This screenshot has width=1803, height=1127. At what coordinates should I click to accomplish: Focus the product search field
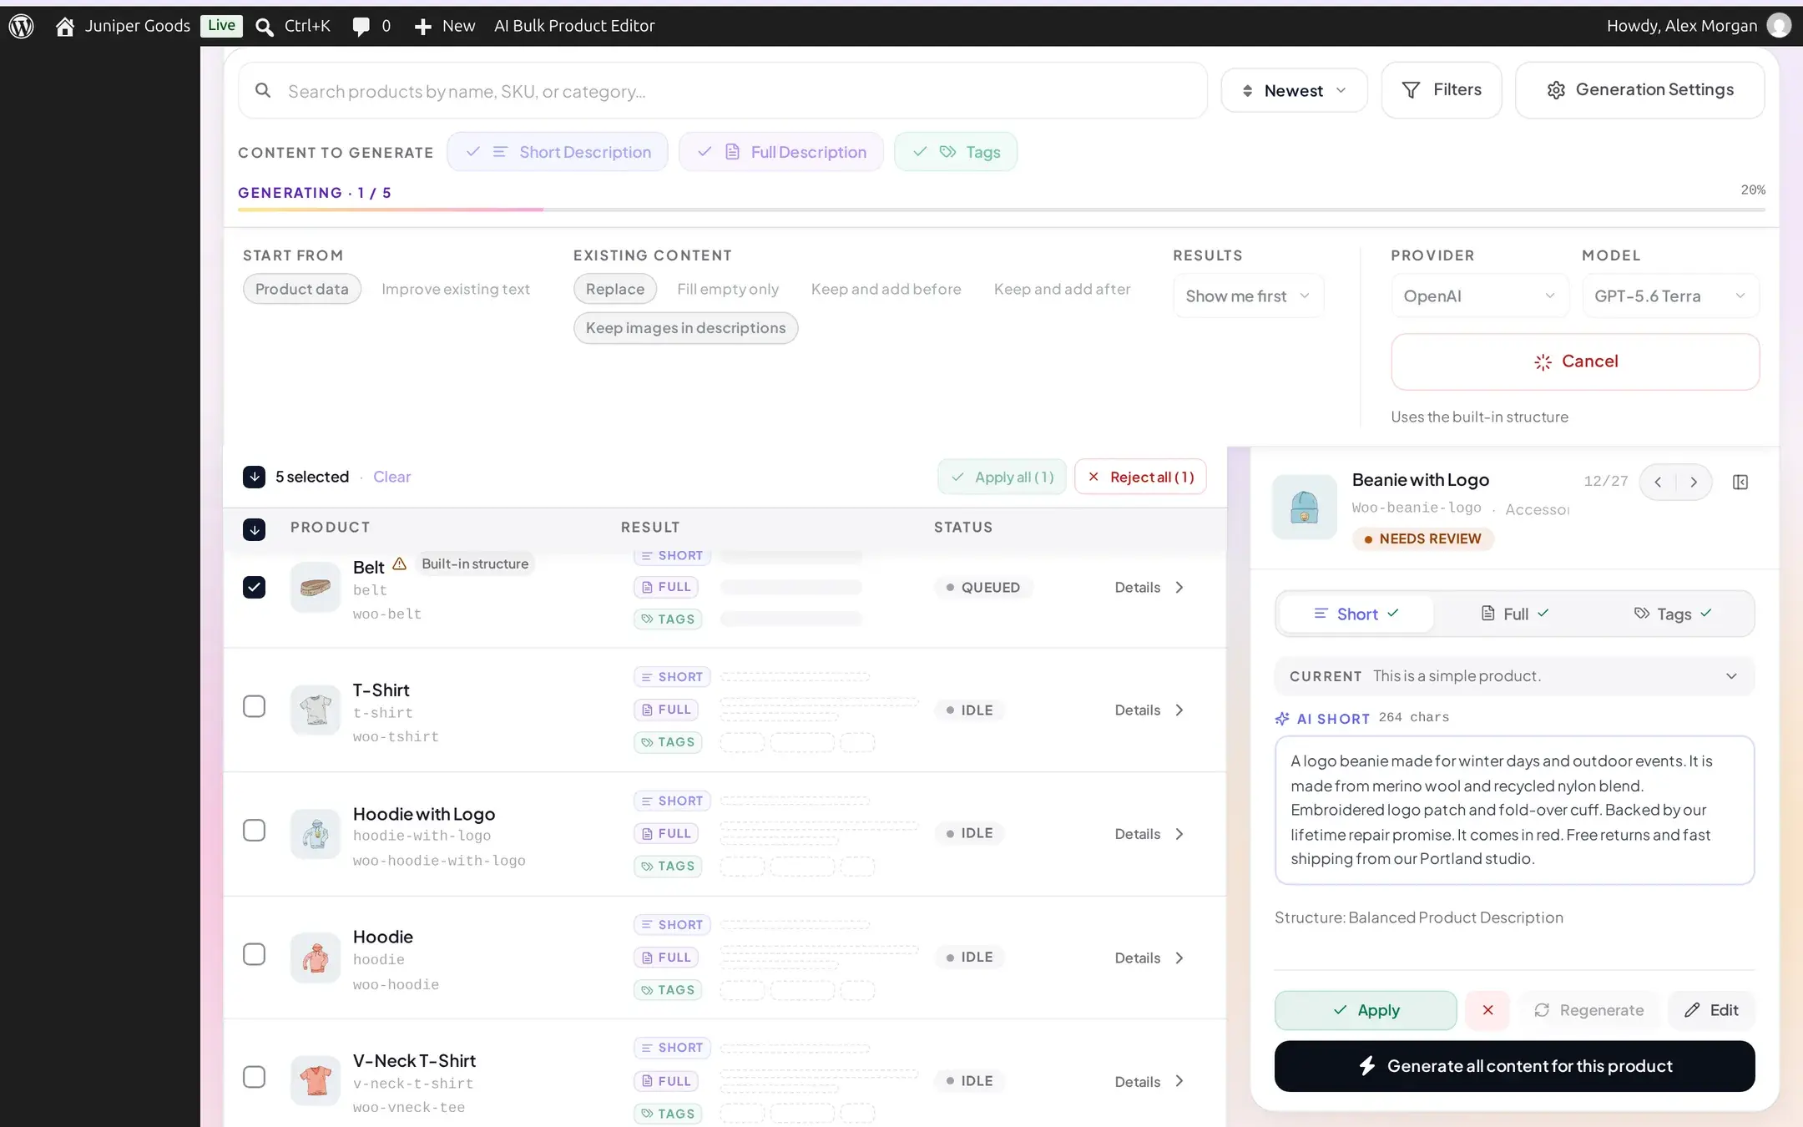coord(723,91)
